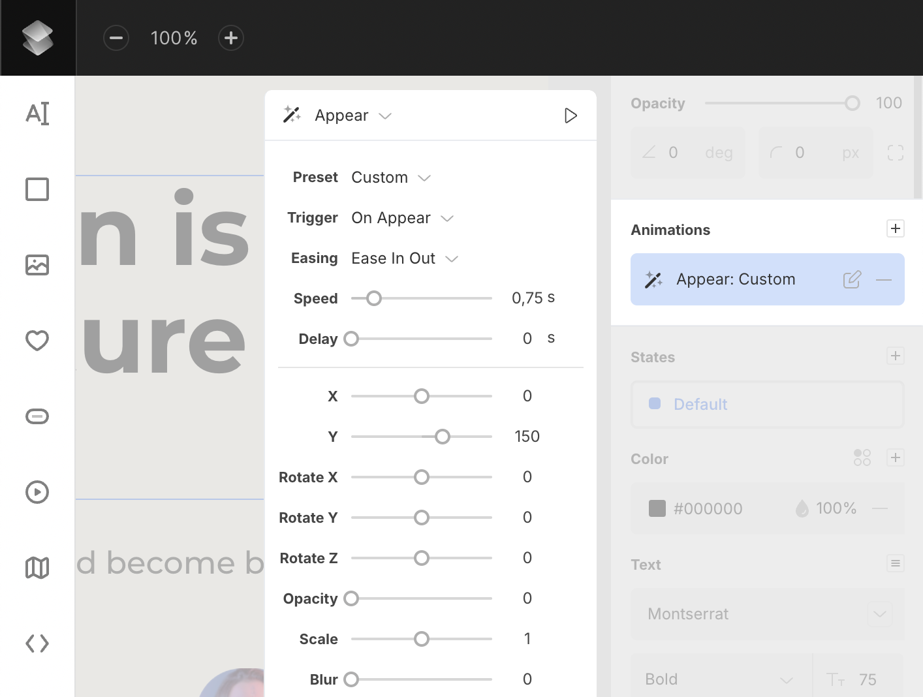Click the Y offset slider handle

pos(443,437)
